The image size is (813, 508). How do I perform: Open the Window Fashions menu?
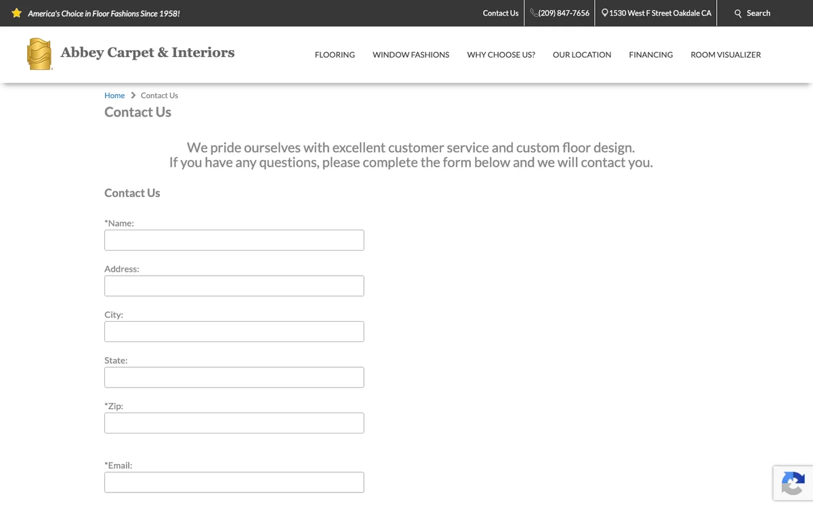click(411, 55)
